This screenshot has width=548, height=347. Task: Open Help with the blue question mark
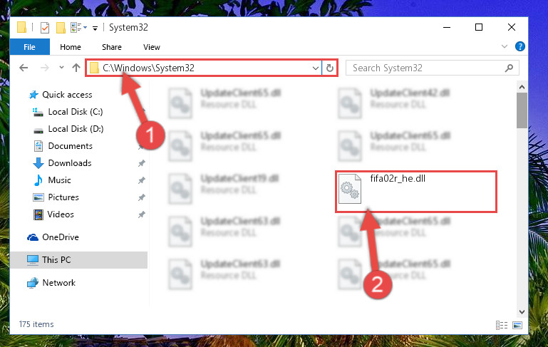click(519, 46)
